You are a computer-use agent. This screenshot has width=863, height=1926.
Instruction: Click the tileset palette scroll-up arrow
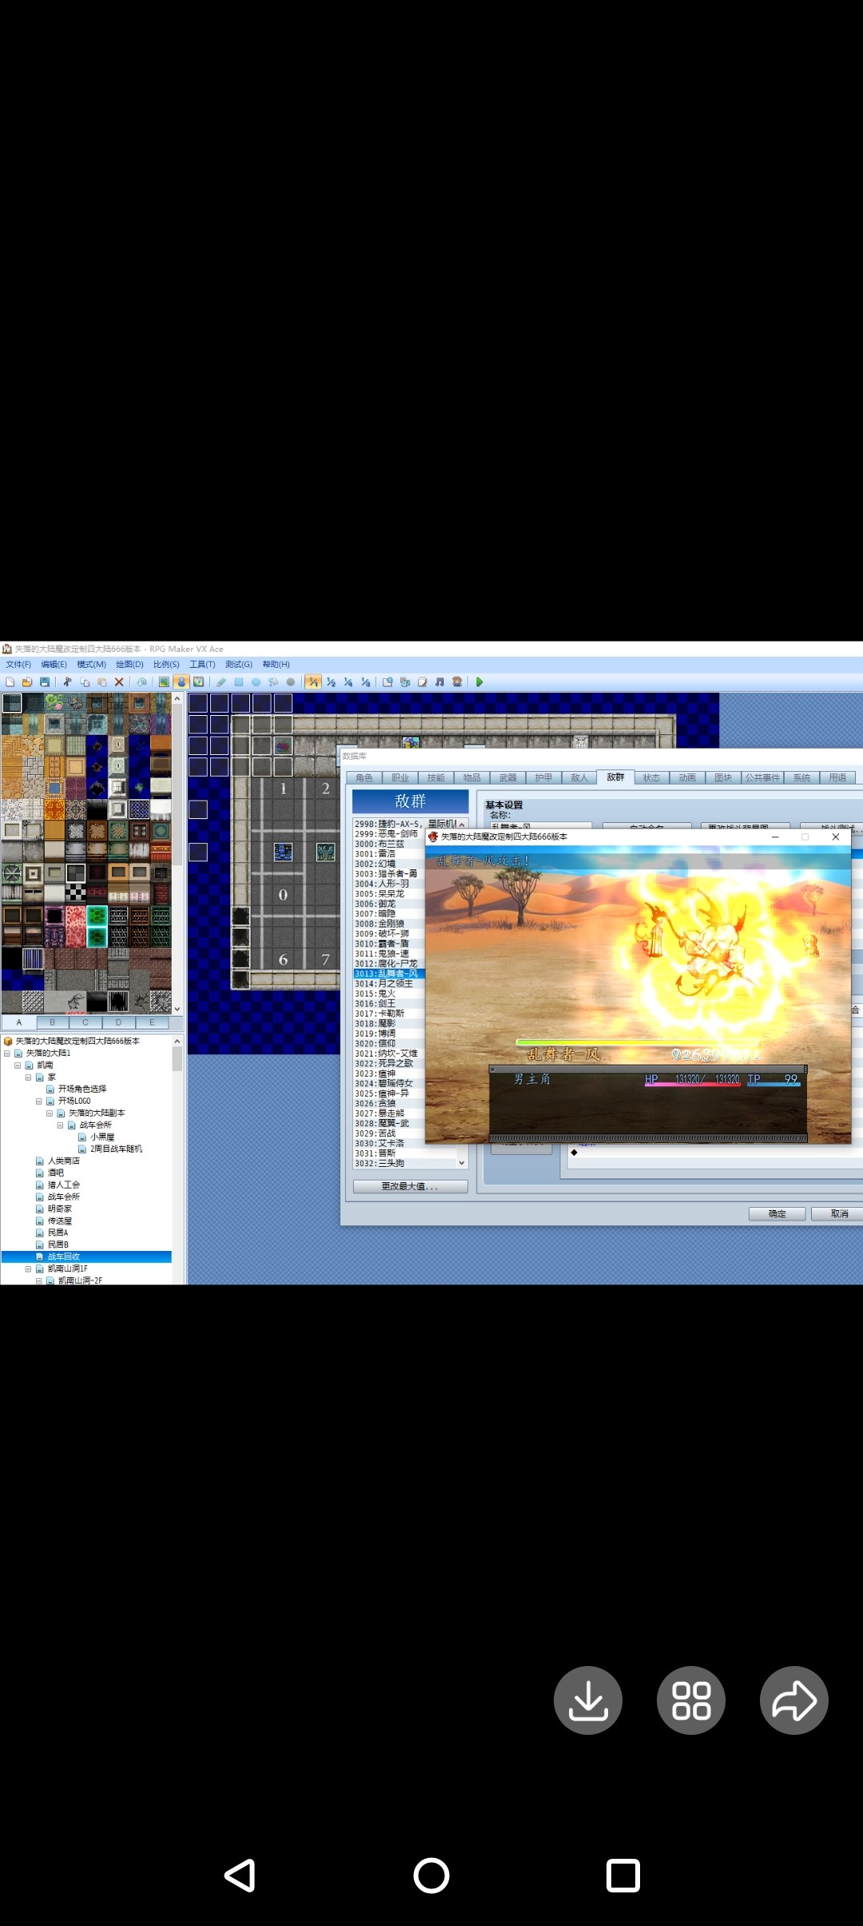tap(177, 699)
